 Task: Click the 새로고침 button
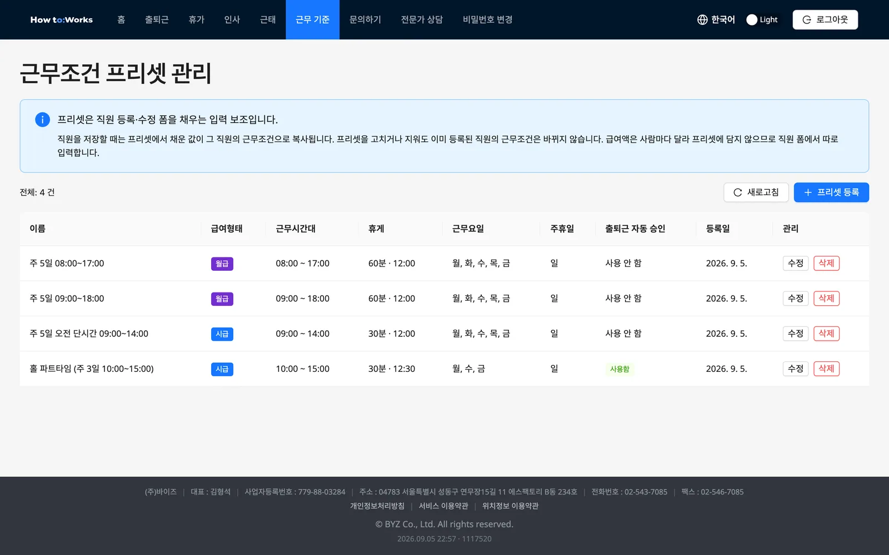pos(756,193)
